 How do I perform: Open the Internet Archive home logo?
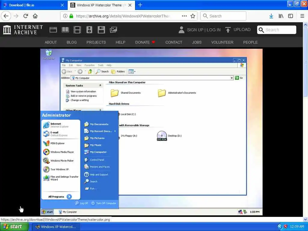pyautogui.click(x=23, y=30)
